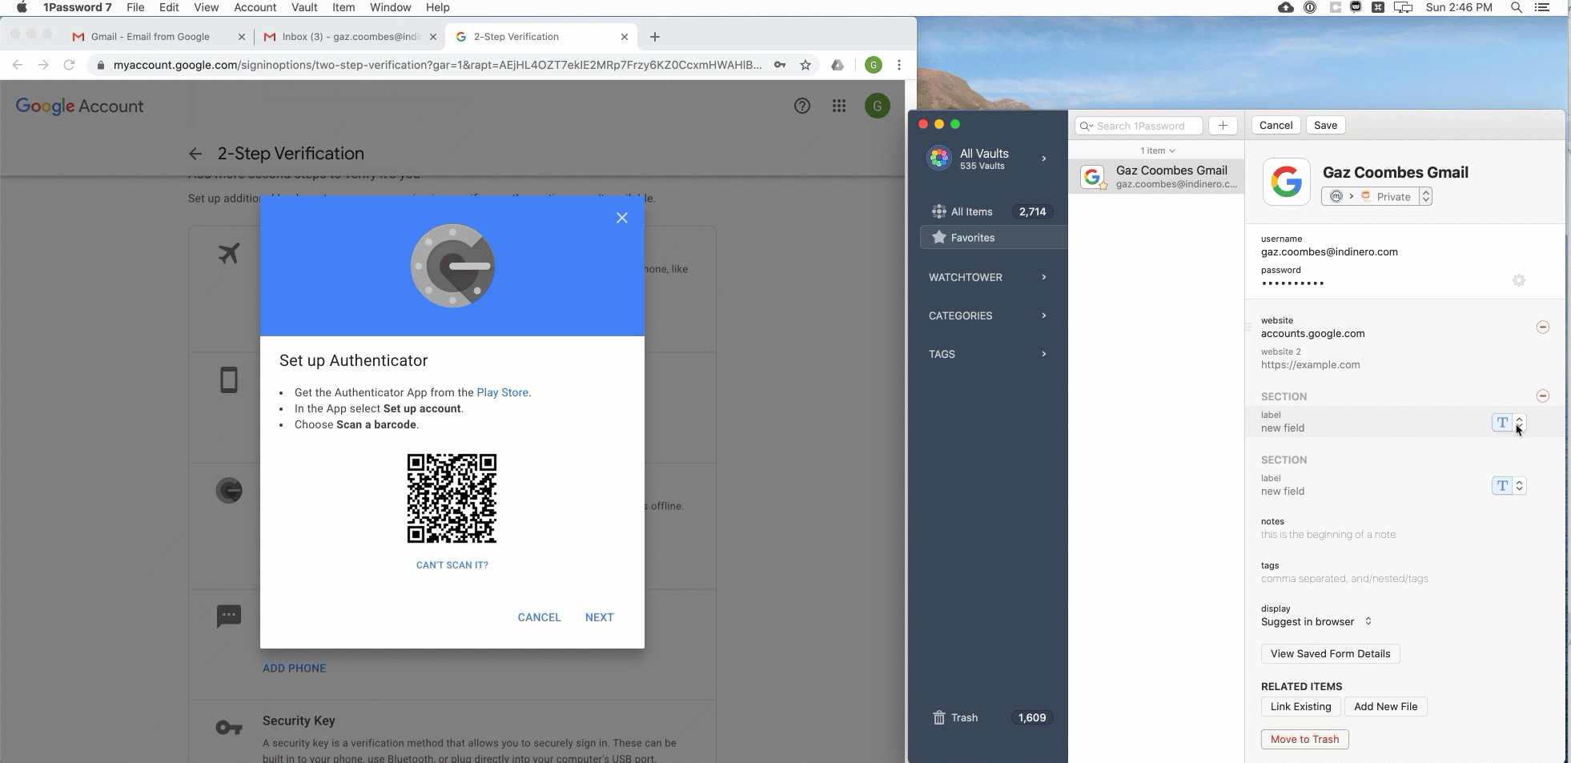Viewport: 1571px width, 763px height.
Task: Open the Suggest in browser display dropdown
Action: point(1316,622)
